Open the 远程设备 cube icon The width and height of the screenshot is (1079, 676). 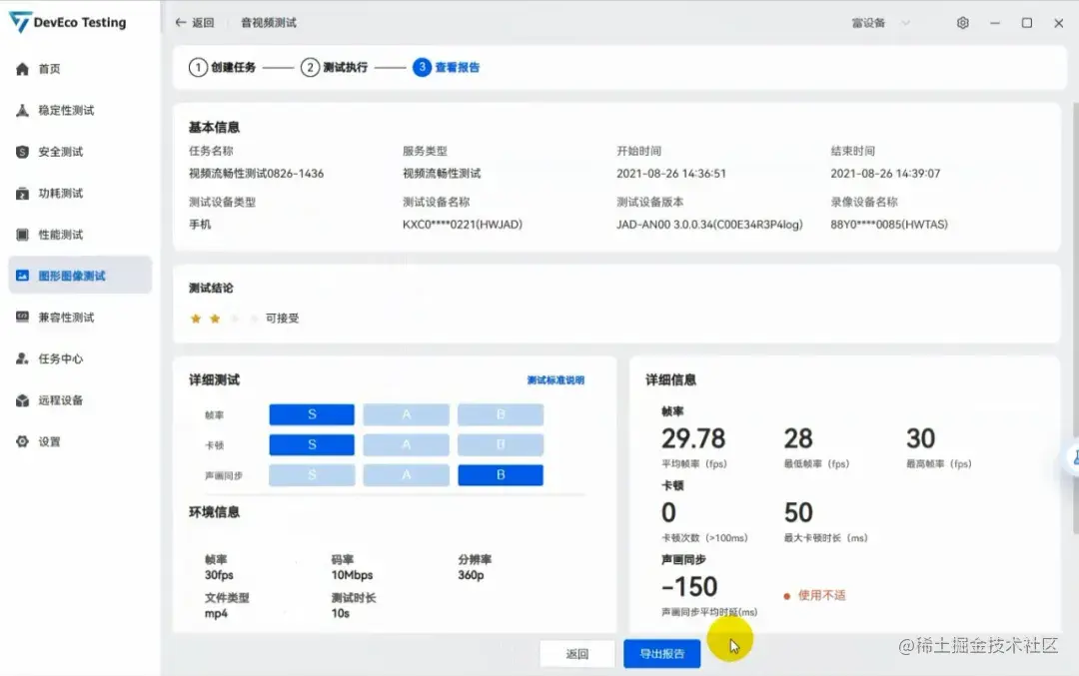click(22, 400)
